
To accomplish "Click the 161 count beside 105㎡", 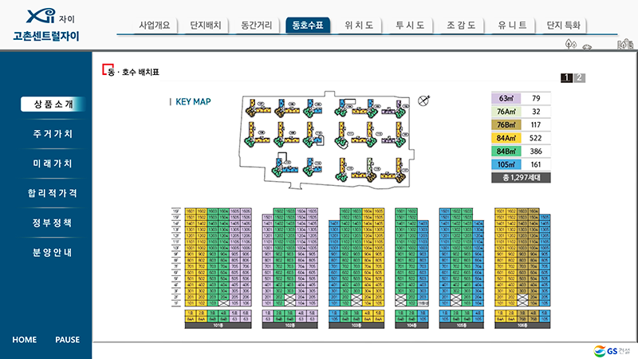I will tap(536, 164).
